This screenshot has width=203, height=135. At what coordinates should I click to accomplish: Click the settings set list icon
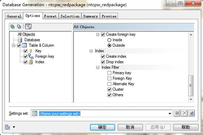click(x=35, y=113)
